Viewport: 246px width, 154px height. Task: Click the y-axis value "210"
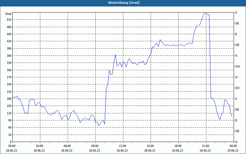pos(9,91)
